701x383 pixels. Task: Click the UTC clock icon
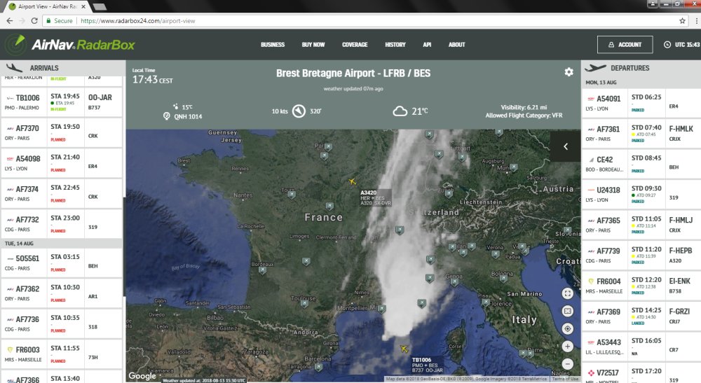[x=667, y=45]
